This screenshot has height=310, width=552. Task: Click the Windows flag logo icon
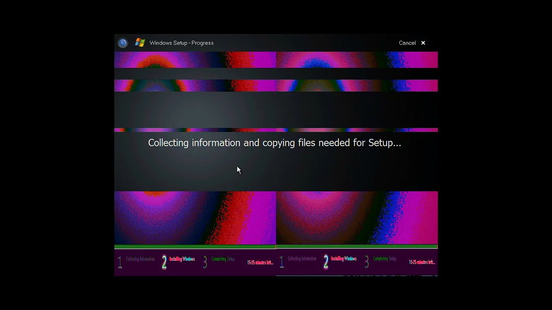(140, 43)
